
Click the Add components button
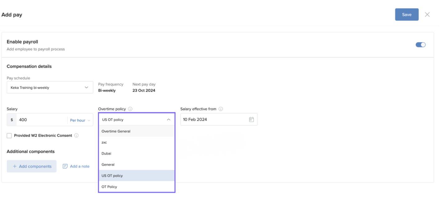(x=32, y=166)
